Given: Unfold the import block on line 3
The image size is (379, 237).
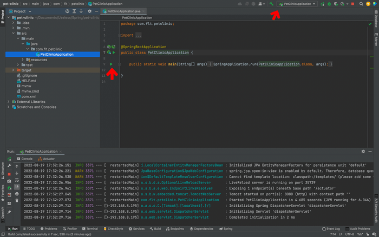Looking at the screenshot, I should click(119, 35).
